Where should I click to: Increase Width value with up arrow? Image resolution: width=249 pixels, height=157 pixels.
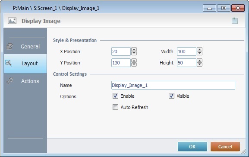199,49
